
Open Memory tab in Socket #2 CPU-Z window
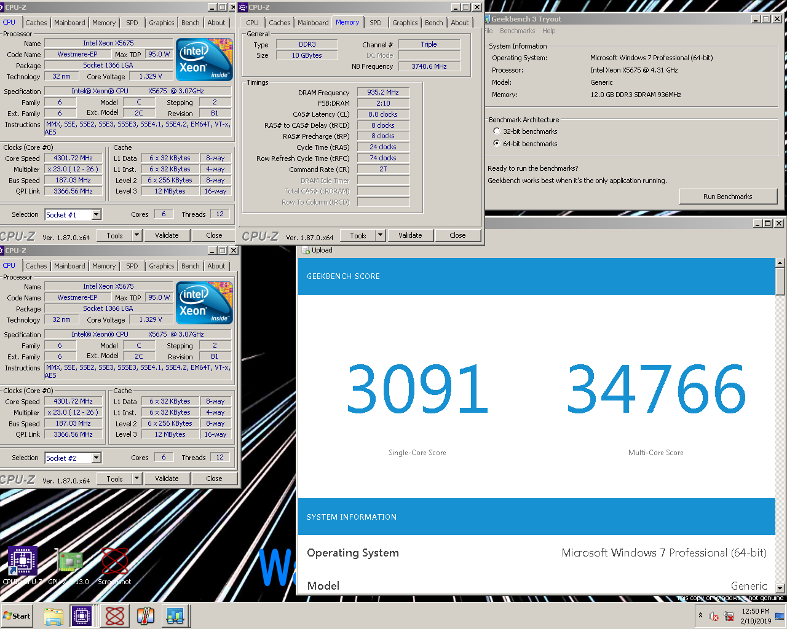(x=103, y=266)
